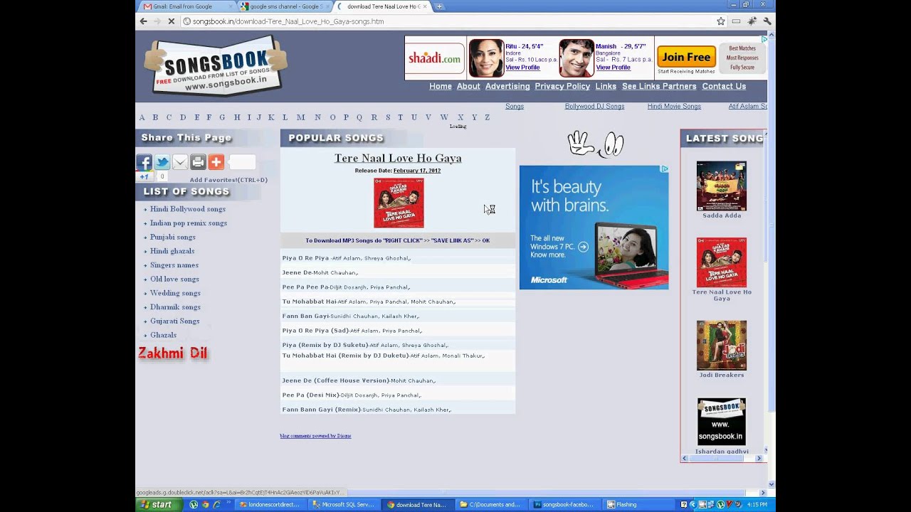Select letter Z in alphabet index
The image size is (911, 512).
[x=488, y=117]
